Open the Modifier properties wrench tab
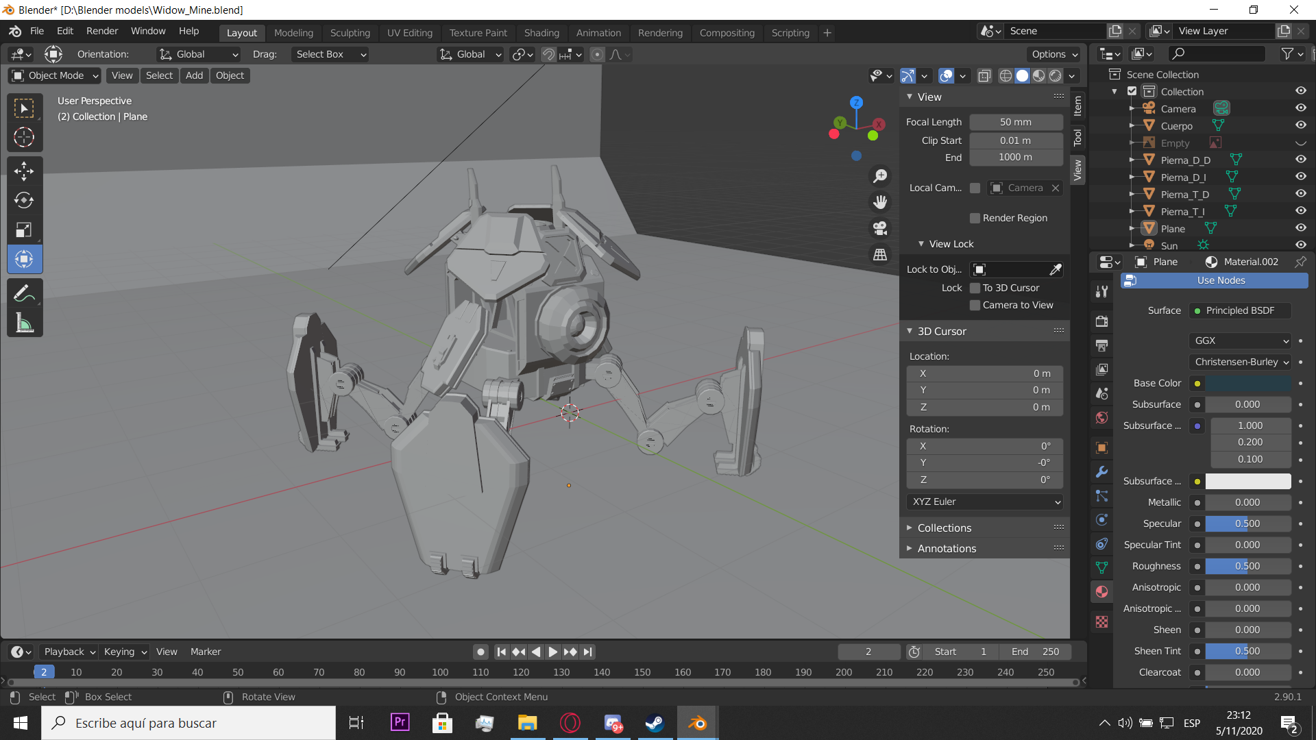The width and height of the screenshot is (1316, 740). click(x=1101, y=472)
